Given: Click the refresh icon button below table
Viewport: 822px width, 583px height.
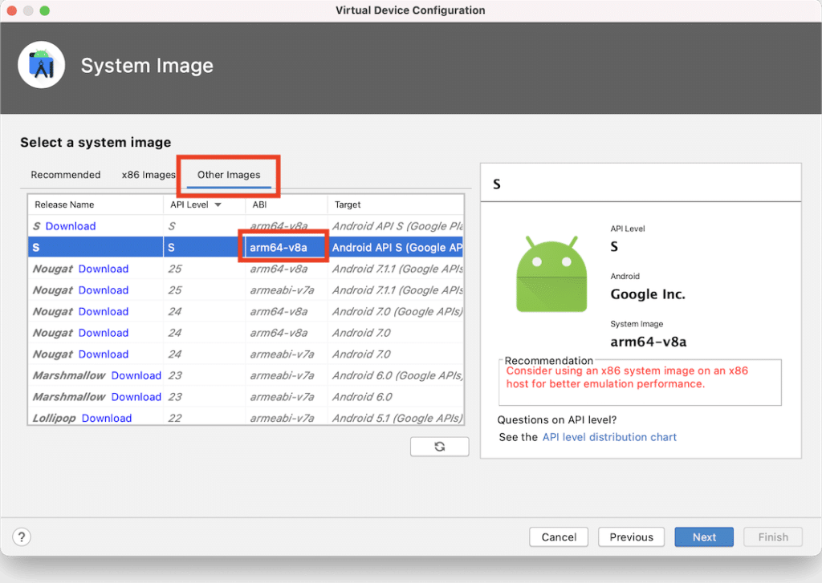Looking at the screenshot, I should (x=439, y=447).
